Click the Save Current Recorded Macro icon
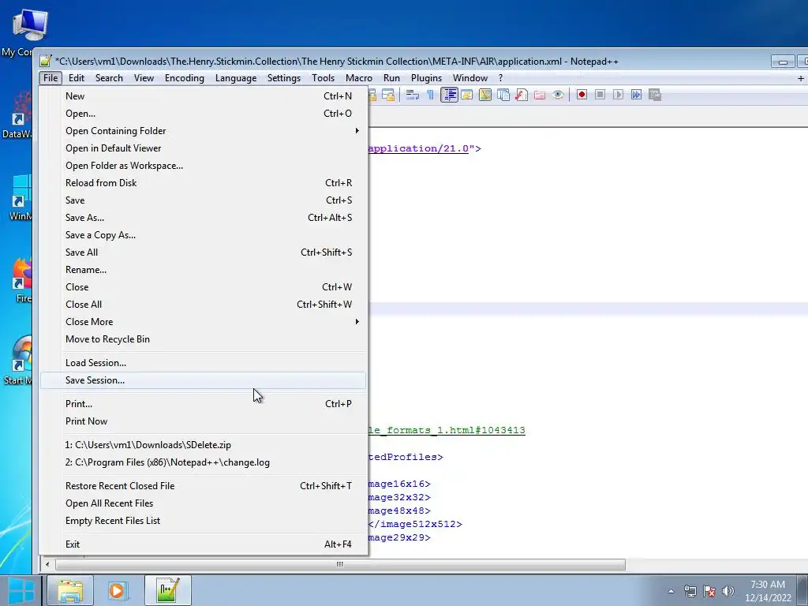This screenshot has height=606, width=808. click(x=654, y=95)
